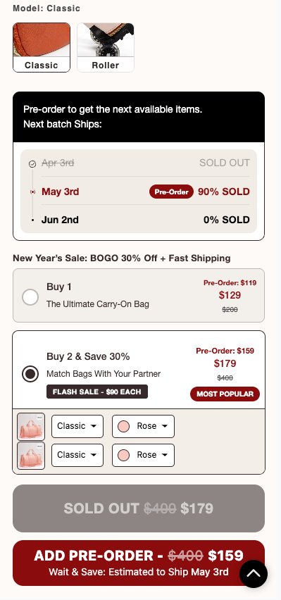Choose the Buy 2 & Save 30% radio button

tap(30, 374)
